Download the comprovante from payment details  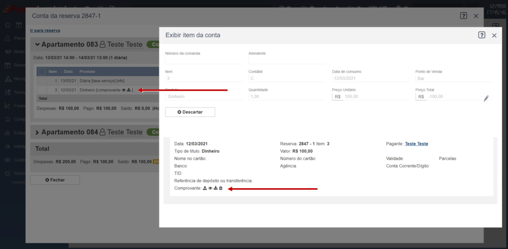216,189
